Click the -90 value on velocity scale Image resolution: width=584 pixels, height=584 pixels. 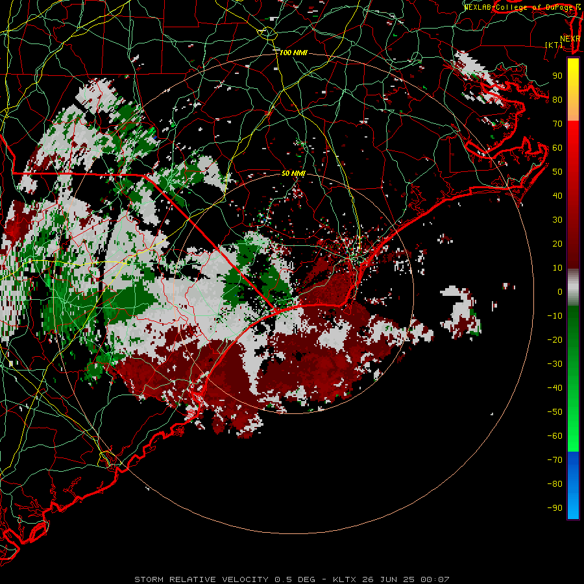[x=555, y=508]
